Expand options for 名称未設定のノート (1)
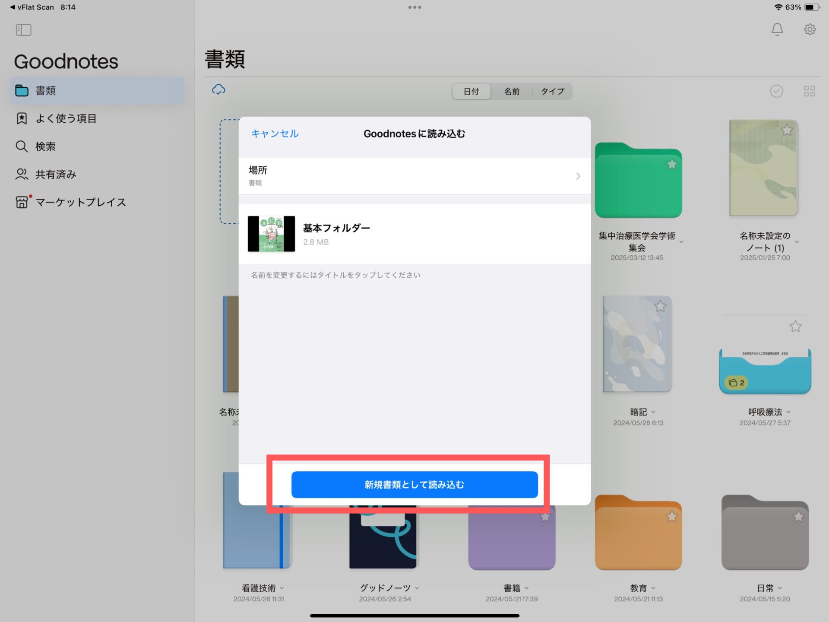Screen dimensions: 829x622 tap(797, 242)
